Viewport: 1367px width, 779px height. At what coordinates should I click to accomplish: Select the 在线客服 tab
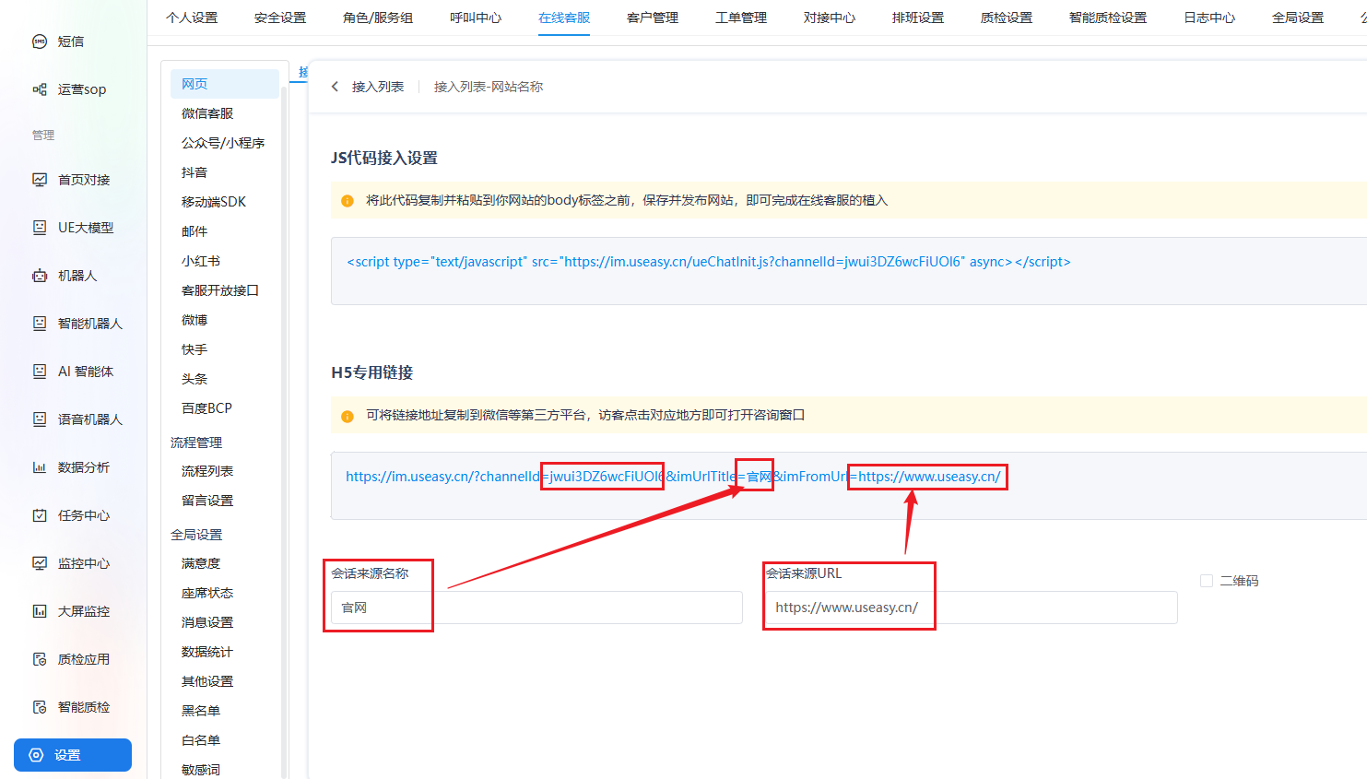pyautogui.click(x=564, y=18)
